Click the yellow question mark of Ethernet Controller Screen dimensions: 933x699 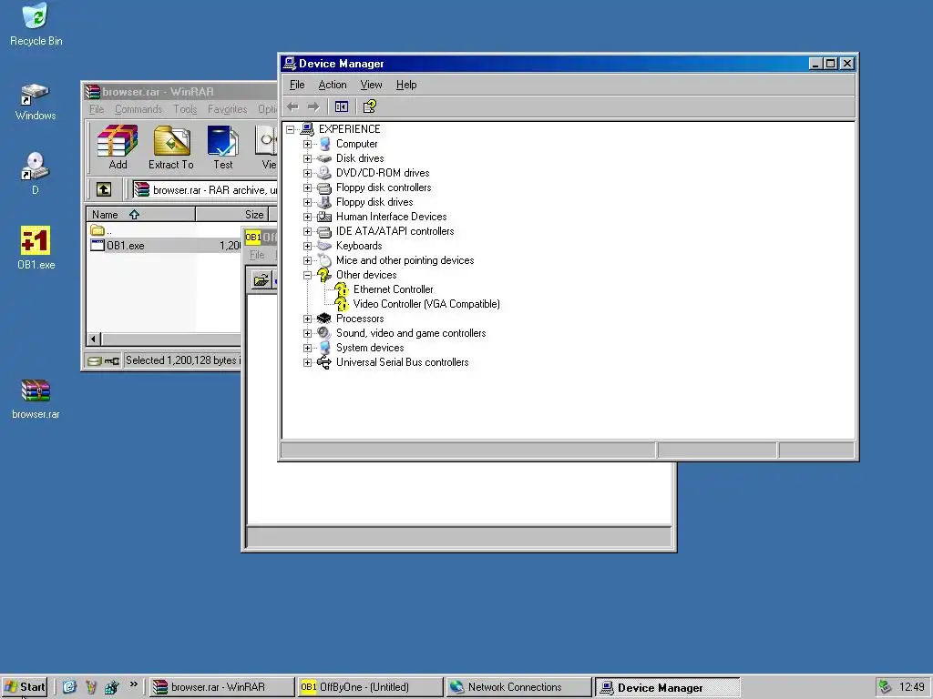click(x=342, y=289)
